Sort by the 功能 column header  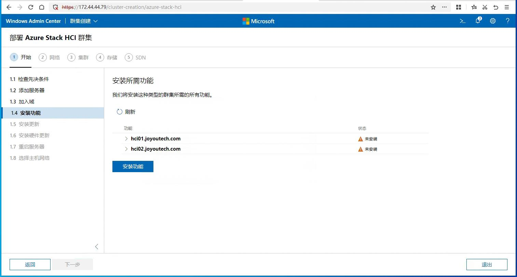[128, 128]
